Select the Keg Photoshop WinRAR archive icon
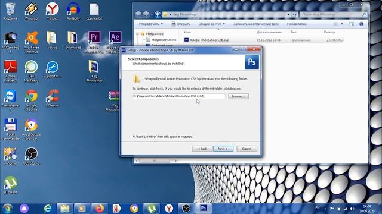Screen dimensions: 382x214 114,100
